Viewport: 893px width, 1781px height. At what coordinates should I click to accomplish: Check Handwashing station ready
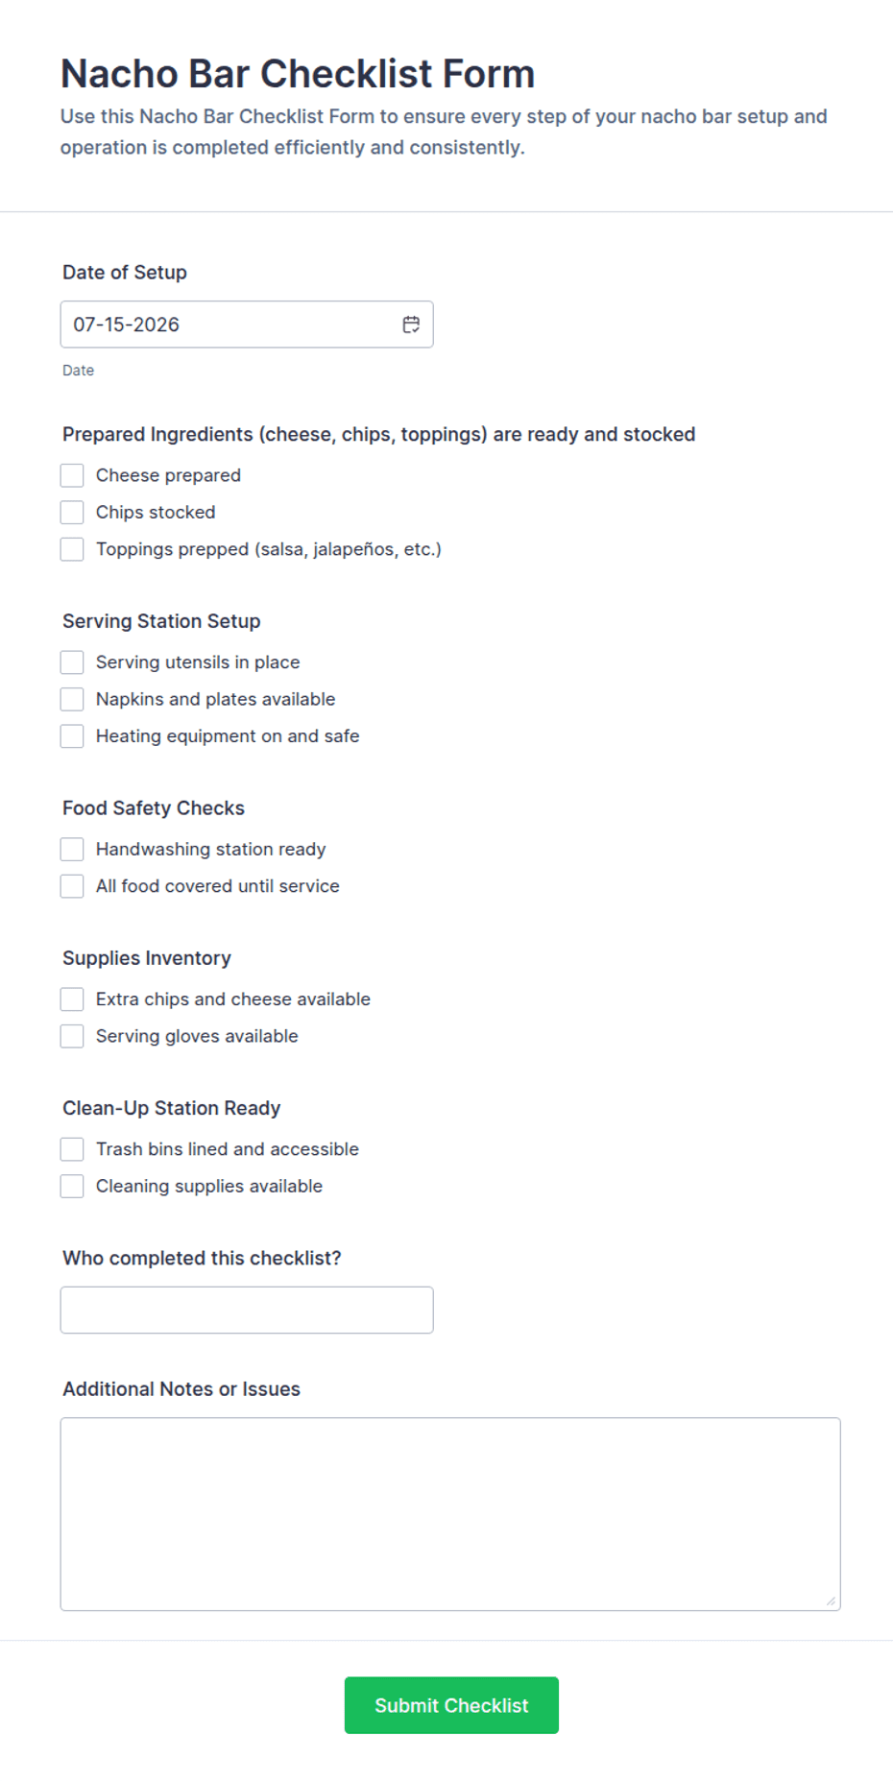pyautogui.click(x=72, y=850)
